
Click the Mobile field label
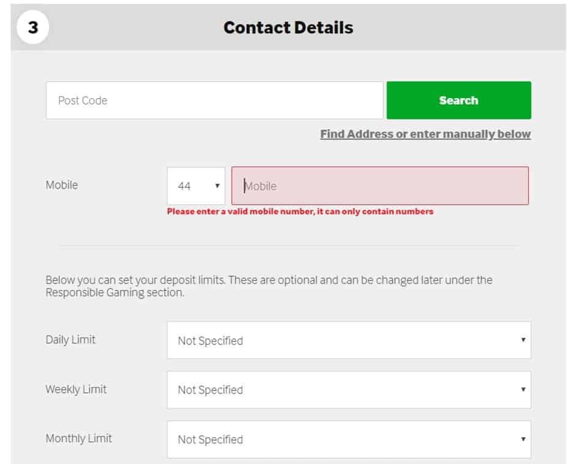pos(62,184)
